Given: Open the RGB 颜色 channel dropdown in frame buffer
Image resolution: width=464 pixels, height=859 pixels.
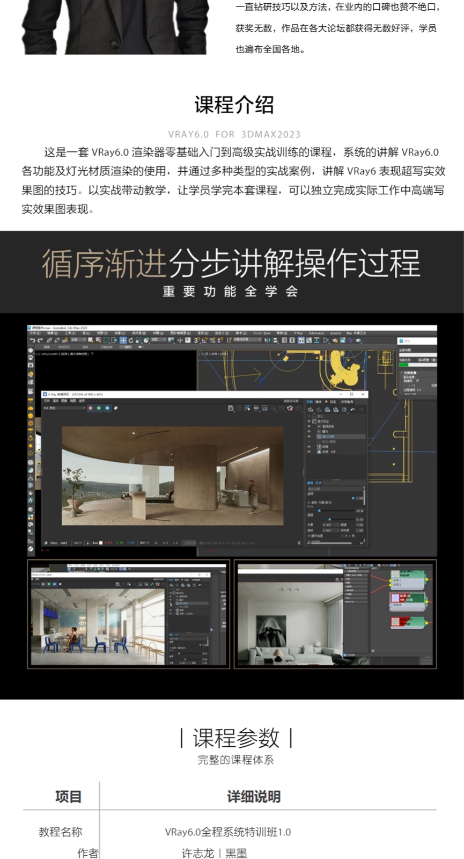Looking at the screenshot, I should (64, 408).
